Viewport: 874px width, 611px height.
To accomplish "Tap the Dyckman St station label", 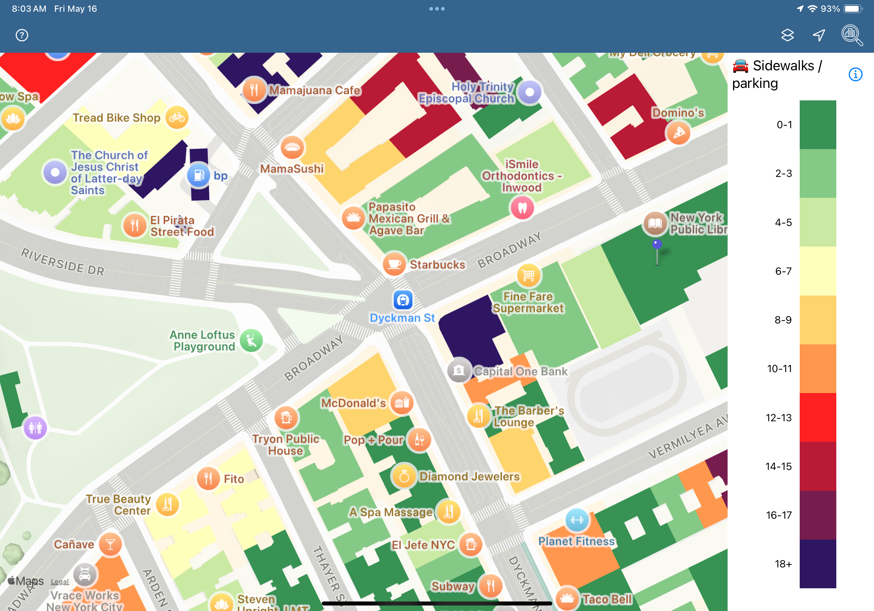I will click(x=402, y=318).
